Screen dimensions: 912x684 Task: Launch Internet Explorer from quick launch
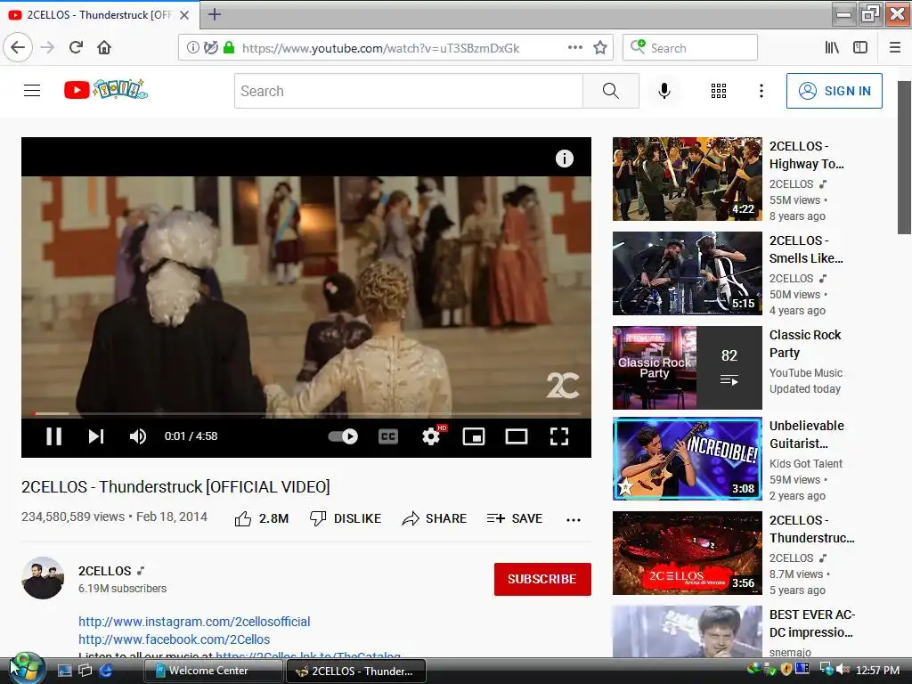[x=106, y=671]
